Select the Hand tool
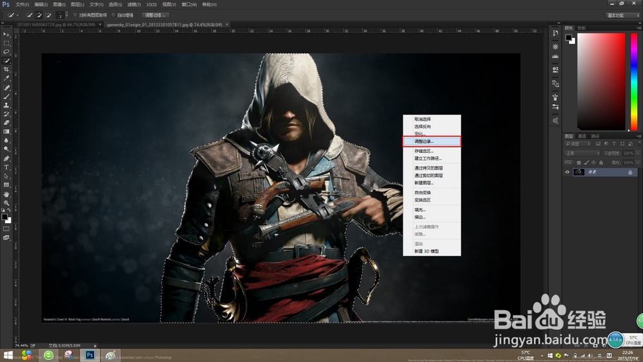Screen dimensions: 643x362 pos(6,194)
